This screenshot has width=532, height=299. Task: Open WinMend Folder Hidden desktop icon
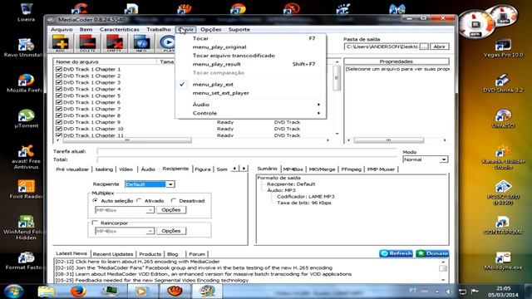click(25, 228)
